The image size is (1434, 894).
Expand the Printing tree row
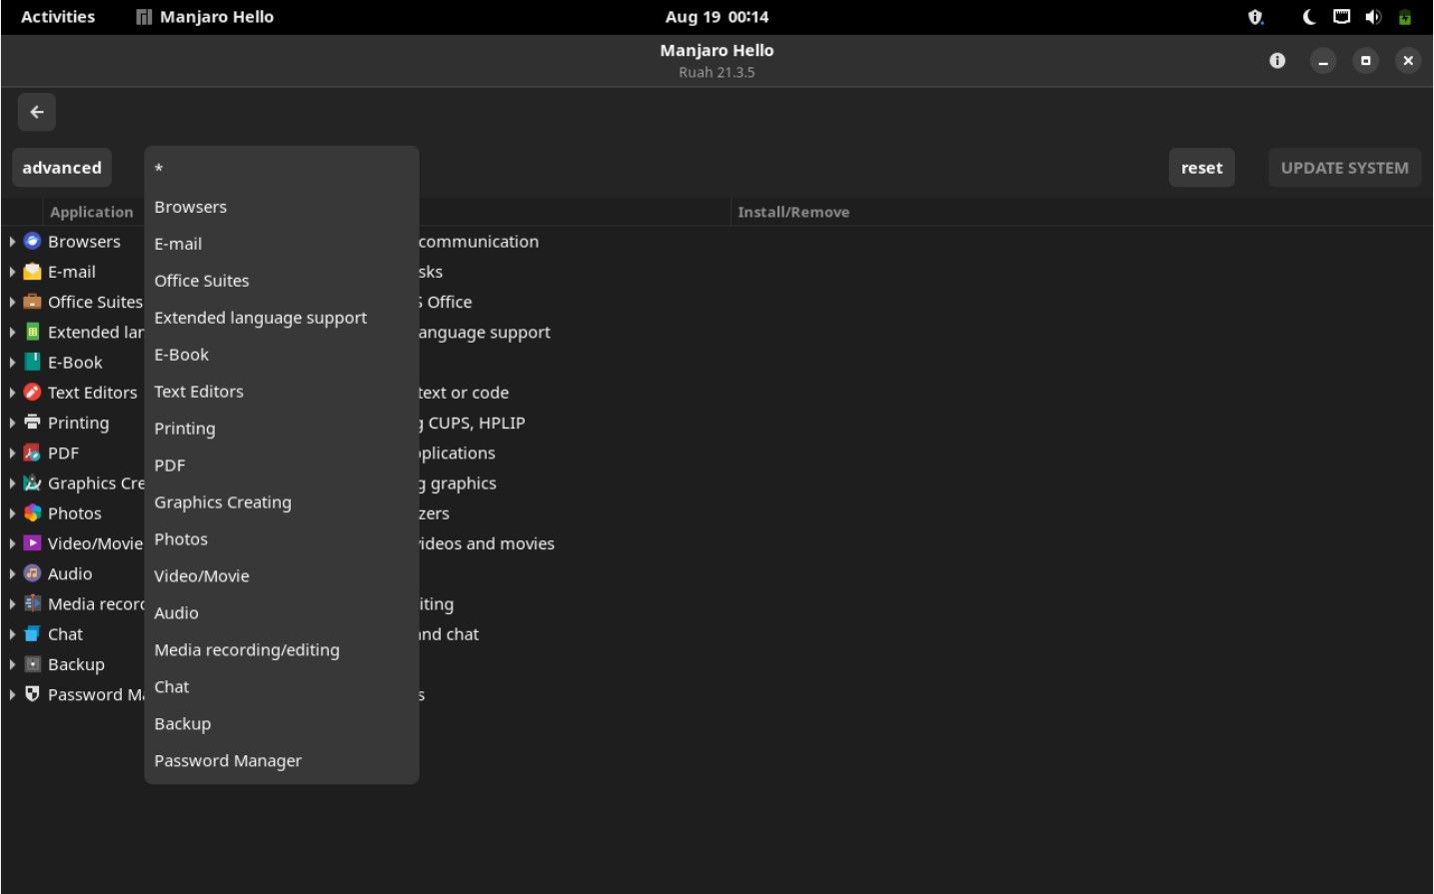tap(12, 423)
